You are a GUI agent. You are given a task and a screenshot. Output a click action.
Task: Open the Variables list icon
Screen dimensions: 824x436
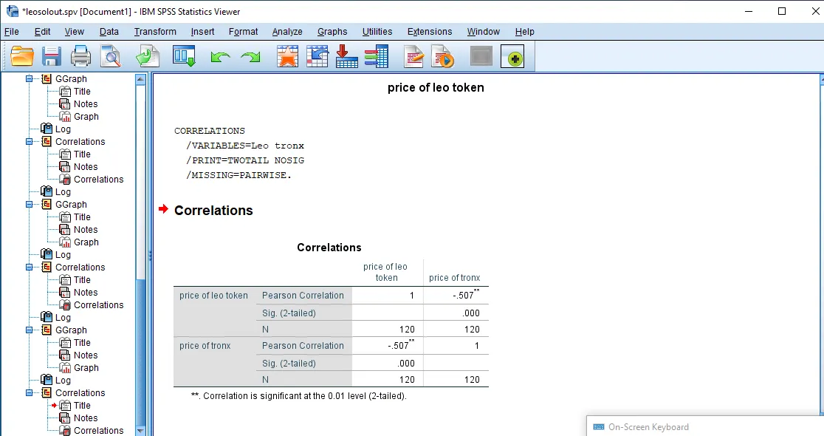pos(377,56)
